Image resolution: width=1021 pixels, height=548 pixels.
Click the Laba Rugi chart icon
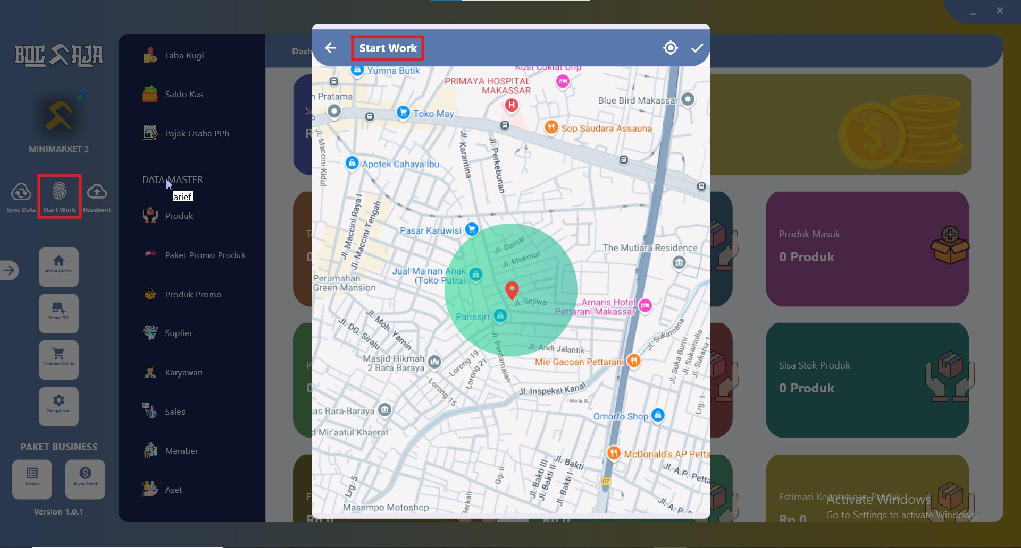pos(150,55)
